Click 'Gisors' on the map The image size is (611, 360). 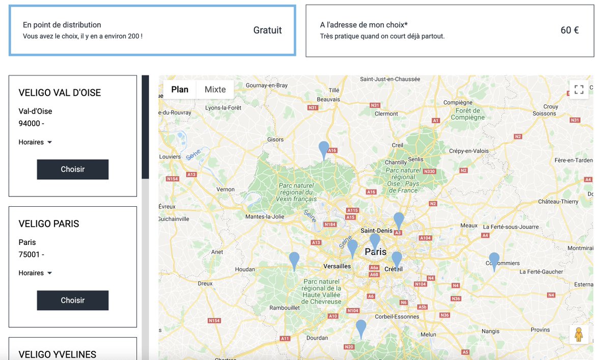[275, 139]
